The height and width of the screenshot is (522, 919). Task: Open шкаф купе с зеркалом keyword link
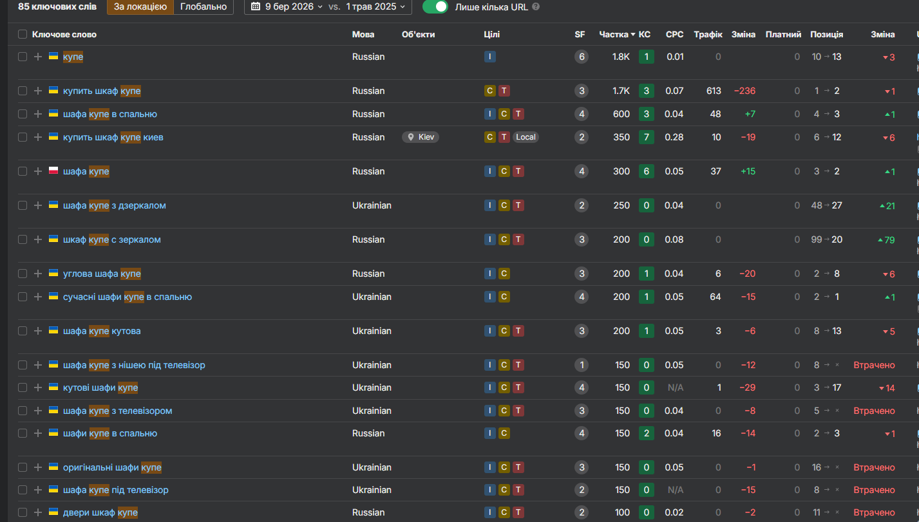(112, 239)
